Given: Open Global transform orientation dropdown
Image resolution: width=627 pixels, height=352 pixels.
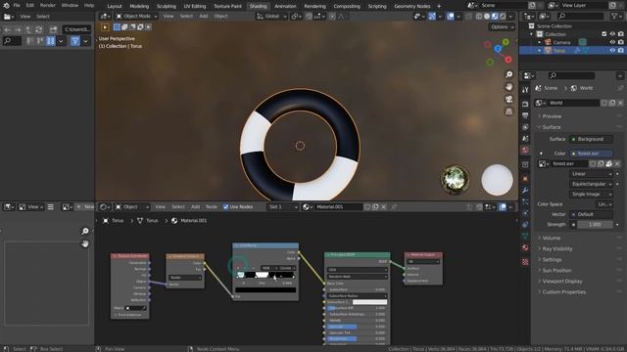Looking at the screenshot, I should coord(272,17).
